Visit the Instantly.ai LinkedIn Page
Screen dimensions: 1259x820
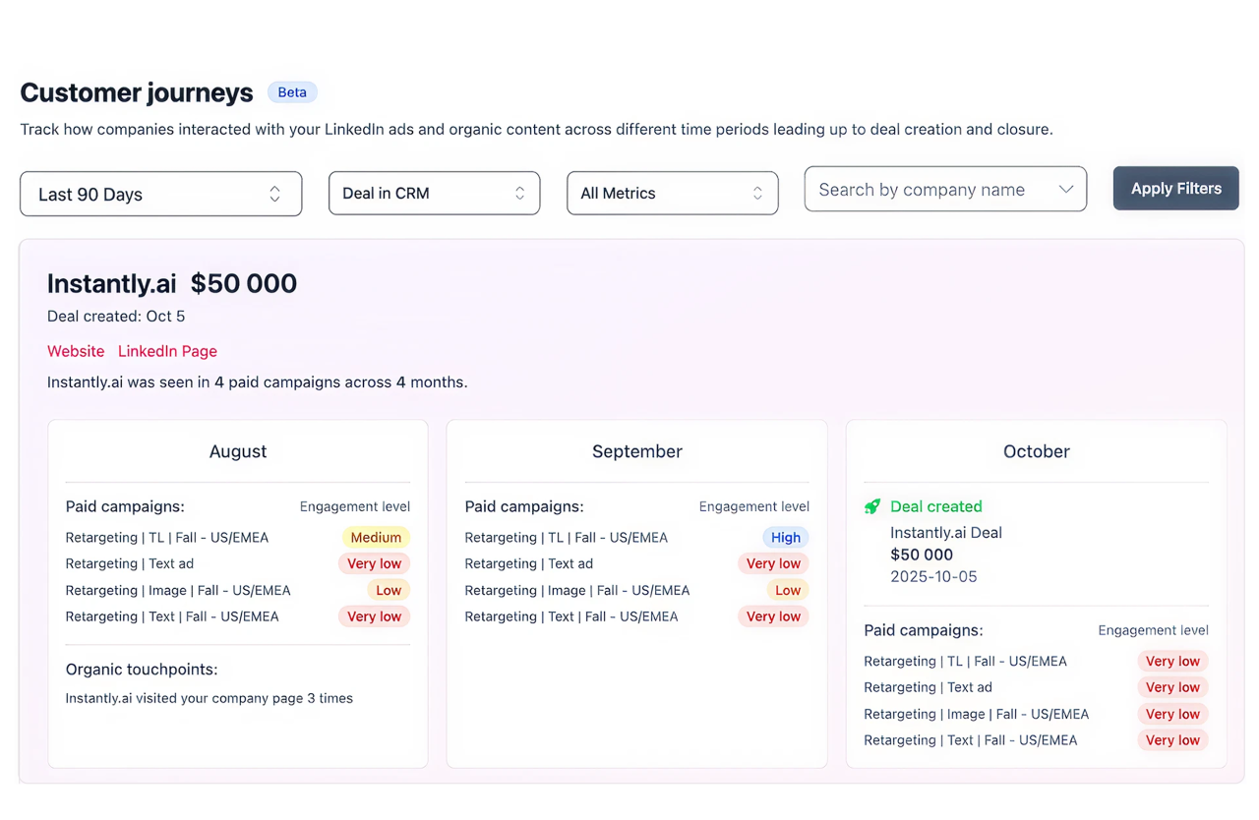tap(167, 351)
